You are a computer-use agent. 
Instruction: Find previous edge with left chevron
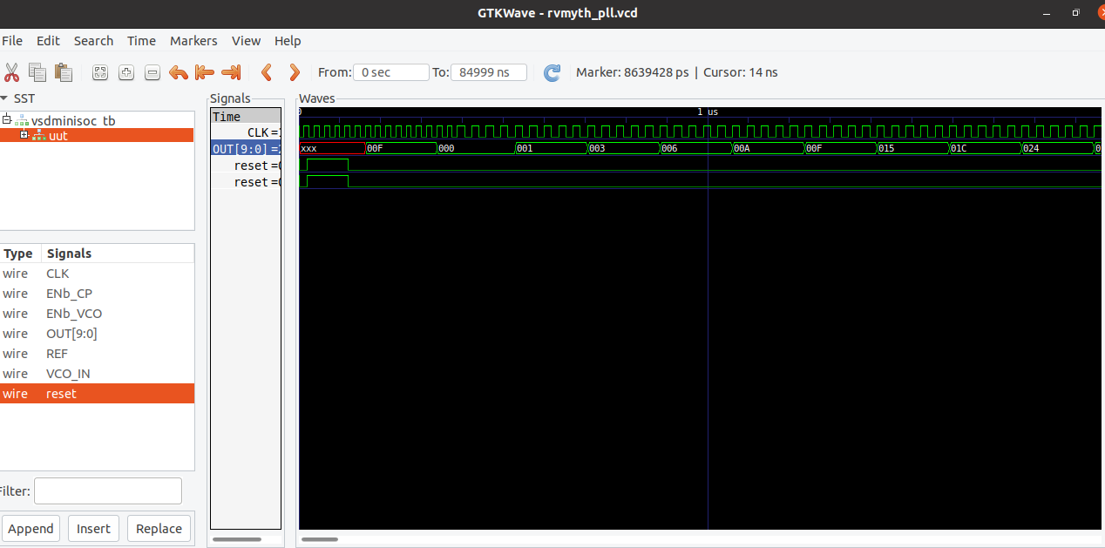(267, 72)
